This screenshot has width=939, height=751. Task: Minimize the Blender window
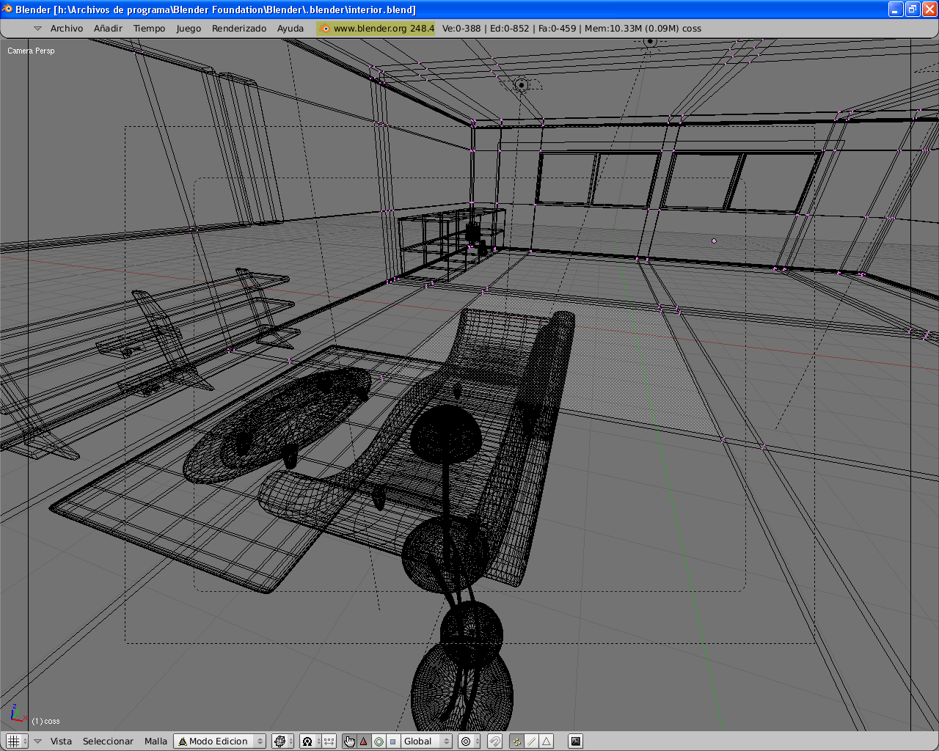point(896,10)
